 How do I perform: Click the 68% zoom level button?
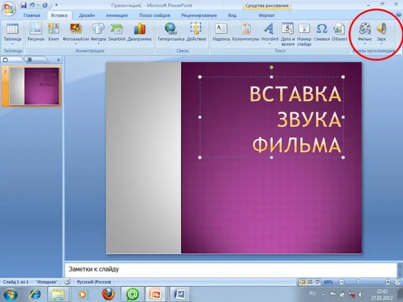[x=328, y=282]
